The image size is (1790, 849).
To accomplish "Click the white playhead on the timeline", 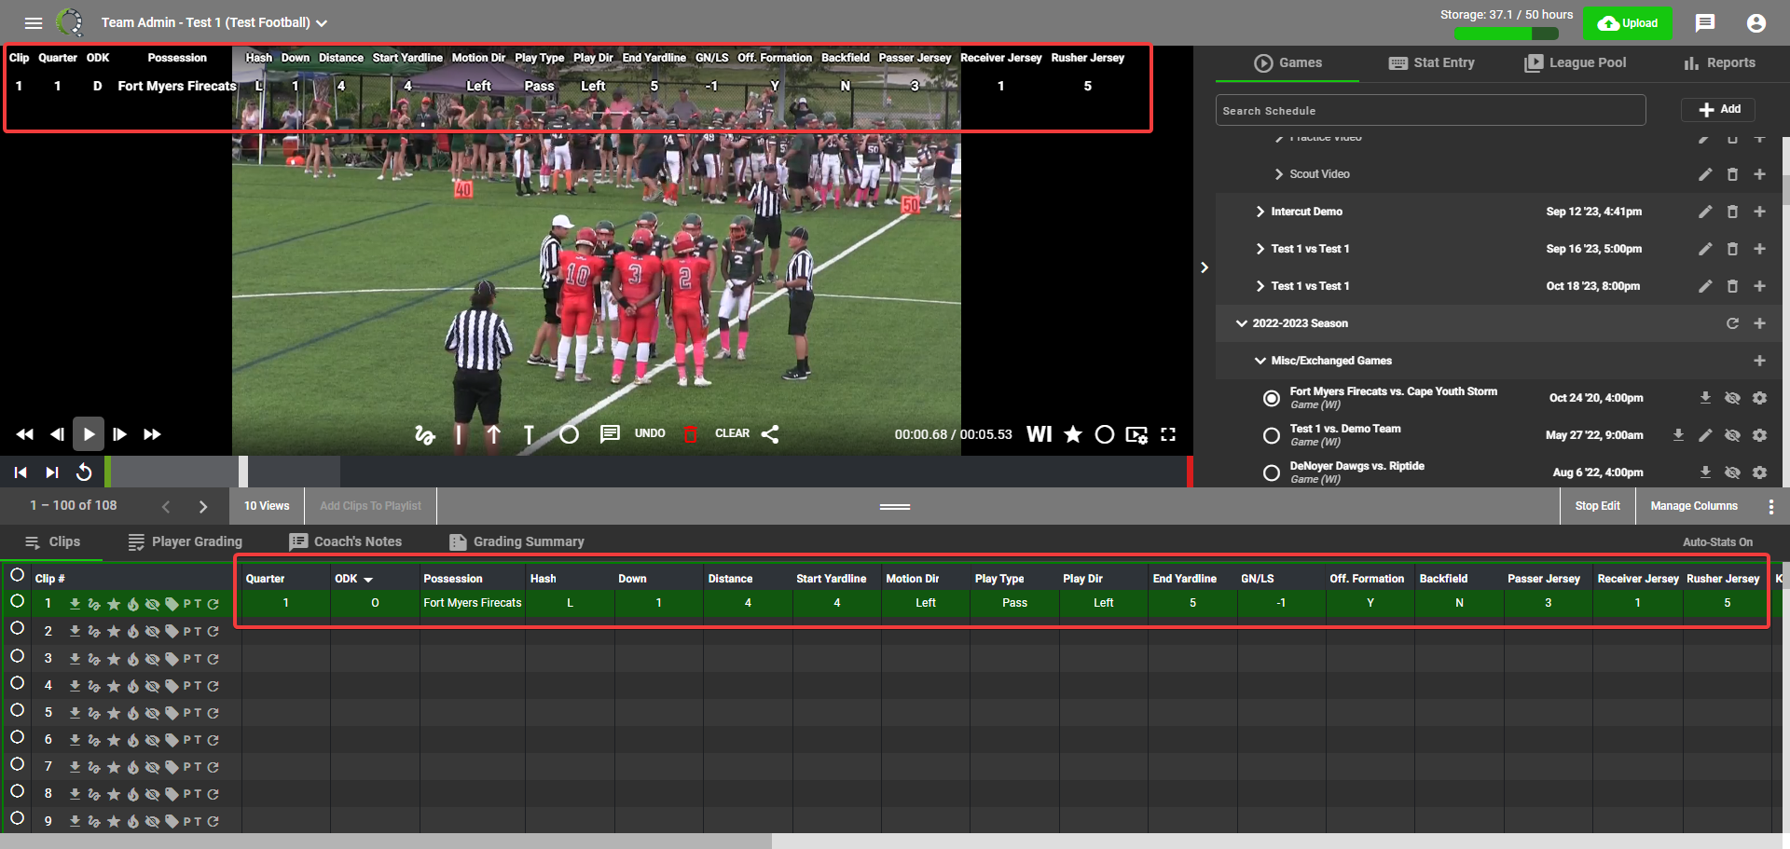I will click(243, 472).
